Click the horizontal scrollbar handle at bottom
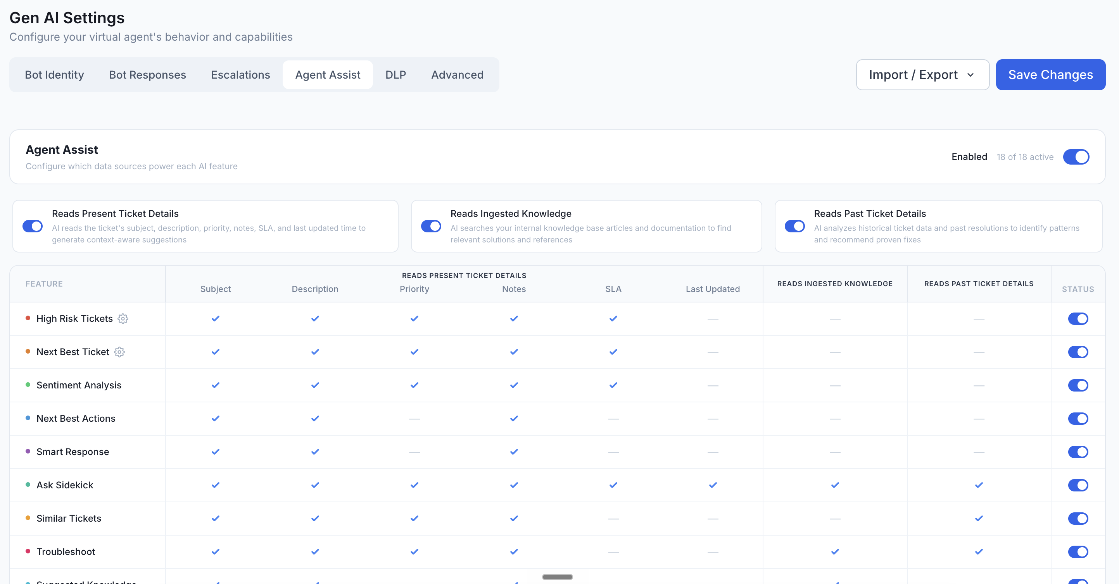 (x=557, y=577)
